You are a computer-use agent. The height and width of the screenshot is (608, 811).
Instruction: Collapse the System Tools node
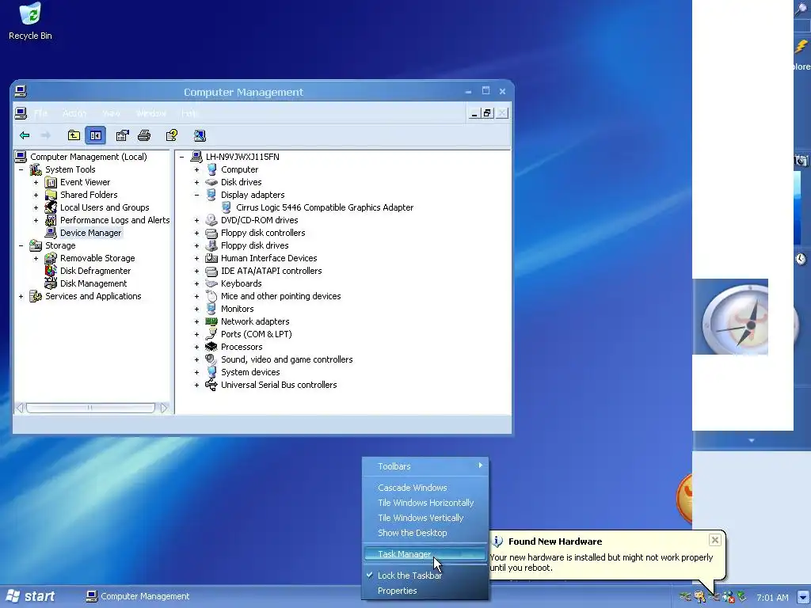pos(21,169)
